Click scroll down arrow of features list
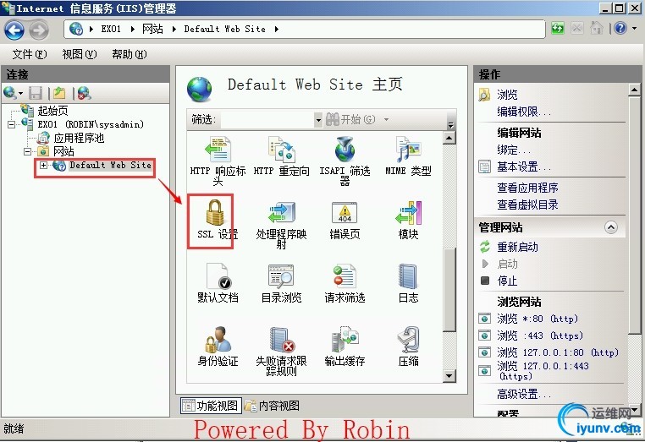645x442 pixels. tap(449, 375)
